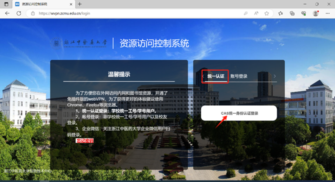
Task: Bookmark this page with the star icon
Action: (266, 13)
